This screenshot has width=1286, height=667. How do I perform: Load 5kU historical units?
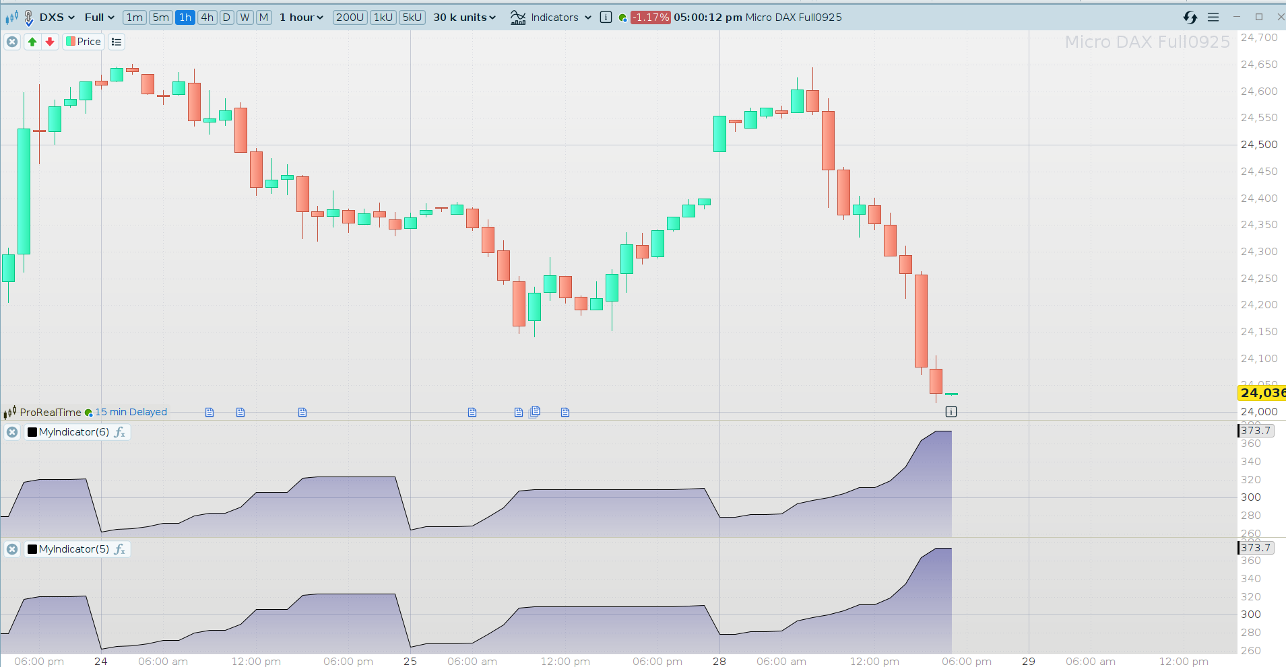pos(412,17)
